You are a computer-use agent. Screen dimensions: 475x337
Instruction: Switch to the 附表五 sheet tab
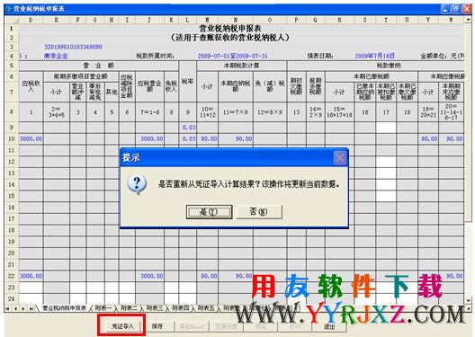pyautogui.click(x=206, y=308)
